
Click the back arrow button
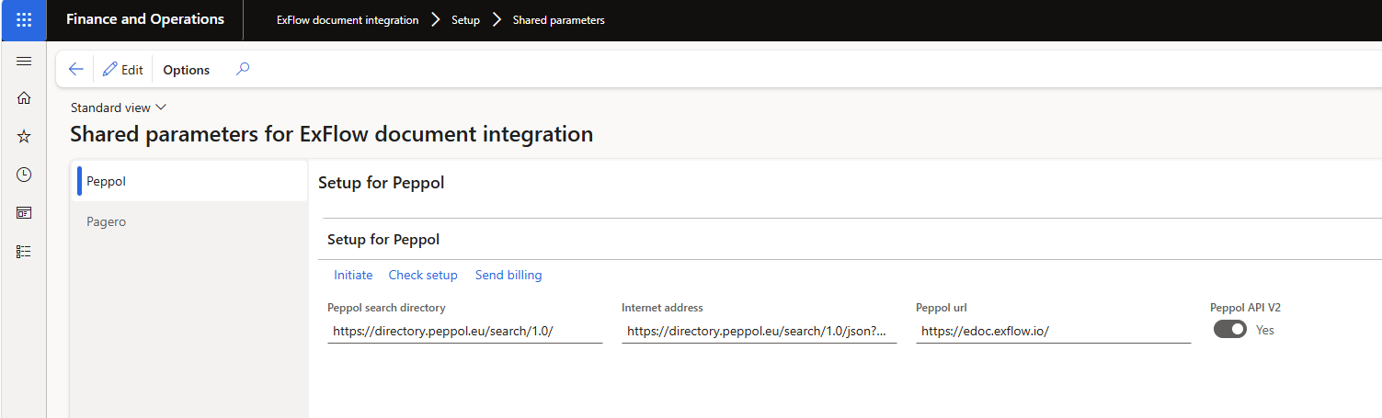(76, 70)
